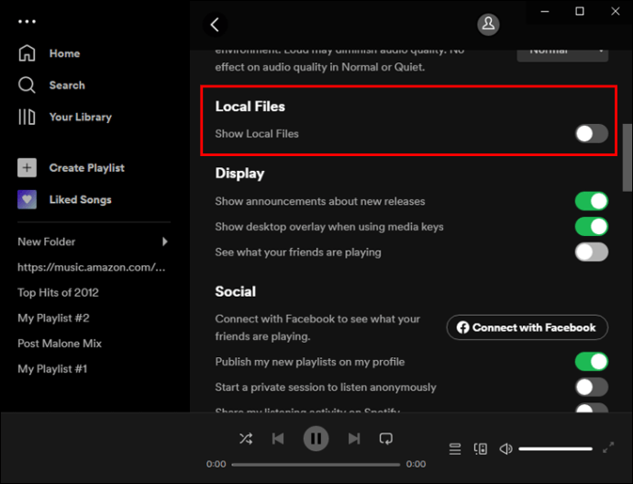Click the Liked Songs heart icon
Viewport: 633px width, 484px height.
pyautogui.click(x=27, y=199)
